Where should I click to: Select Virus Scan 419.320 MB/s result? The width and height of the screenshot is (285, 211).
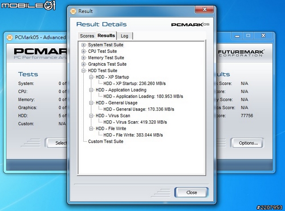[x=135, y=122]
